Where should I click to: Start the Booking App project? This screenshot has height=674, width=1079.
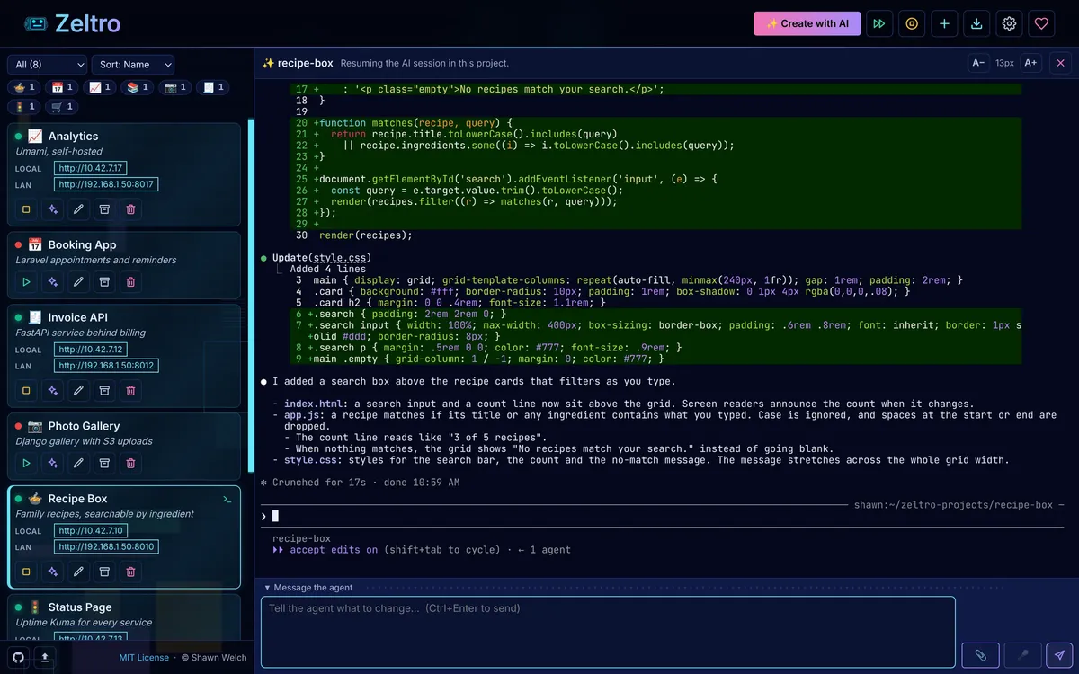point(26,282)
